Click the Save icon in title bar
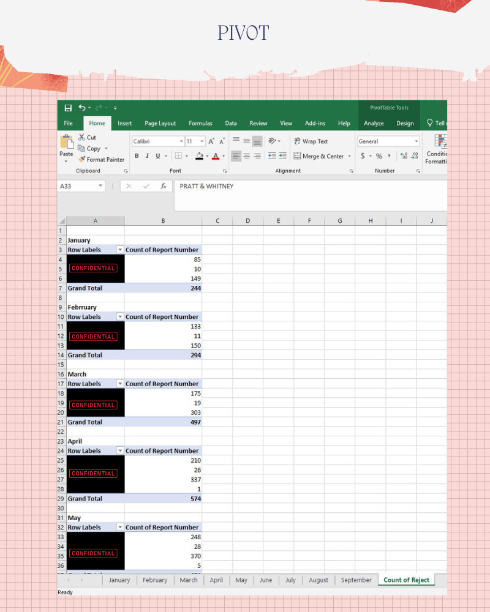Viewport: 490px width, 612px height. pos(68,108)
